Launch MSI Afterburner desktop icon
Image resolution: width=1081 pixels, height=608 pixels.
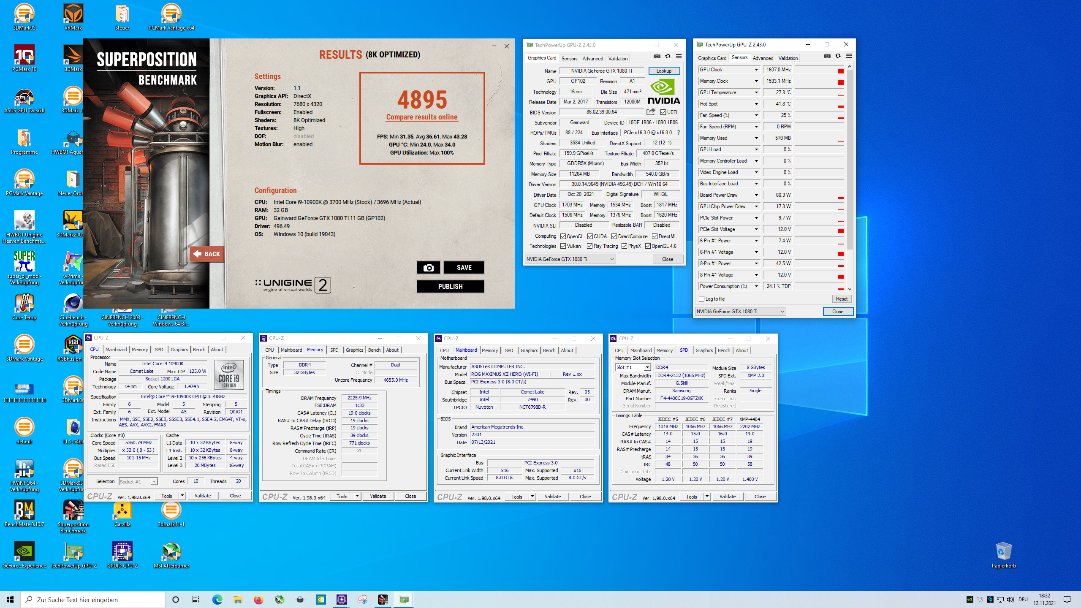point(171,555)
